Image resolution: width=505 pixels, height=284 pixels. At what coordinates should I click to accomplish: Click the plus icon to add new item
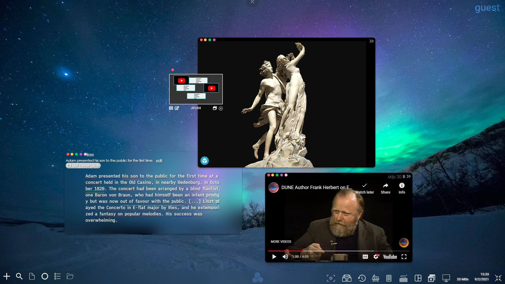pos(7,276)
